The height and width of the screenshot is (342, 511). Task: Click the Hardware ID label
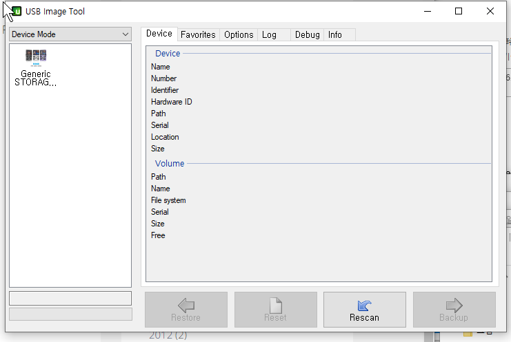click(x=172, y=102)
